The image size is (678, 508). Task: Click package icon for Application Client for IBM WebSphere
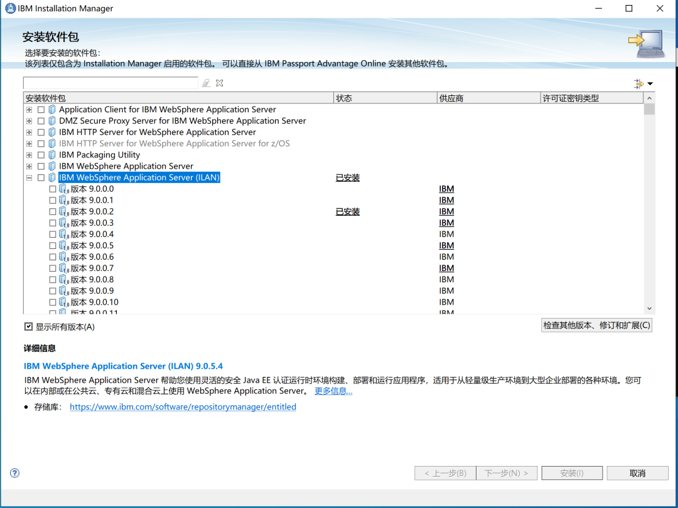click(52, 109)
